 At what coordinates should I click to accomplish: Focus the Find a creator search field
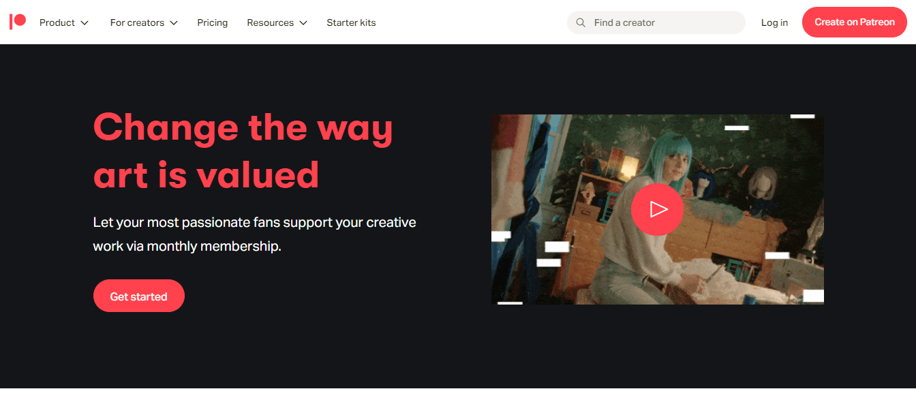coord(665,22)
